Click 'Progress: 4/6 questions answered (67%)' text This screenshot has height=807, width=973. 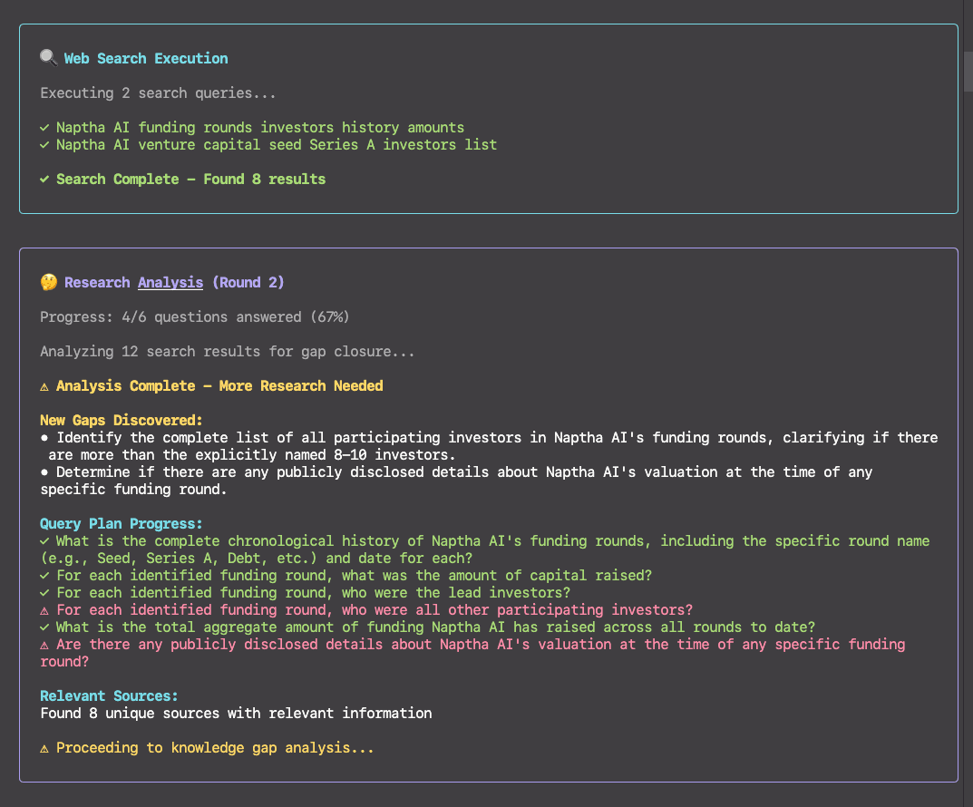coord(195,317)
